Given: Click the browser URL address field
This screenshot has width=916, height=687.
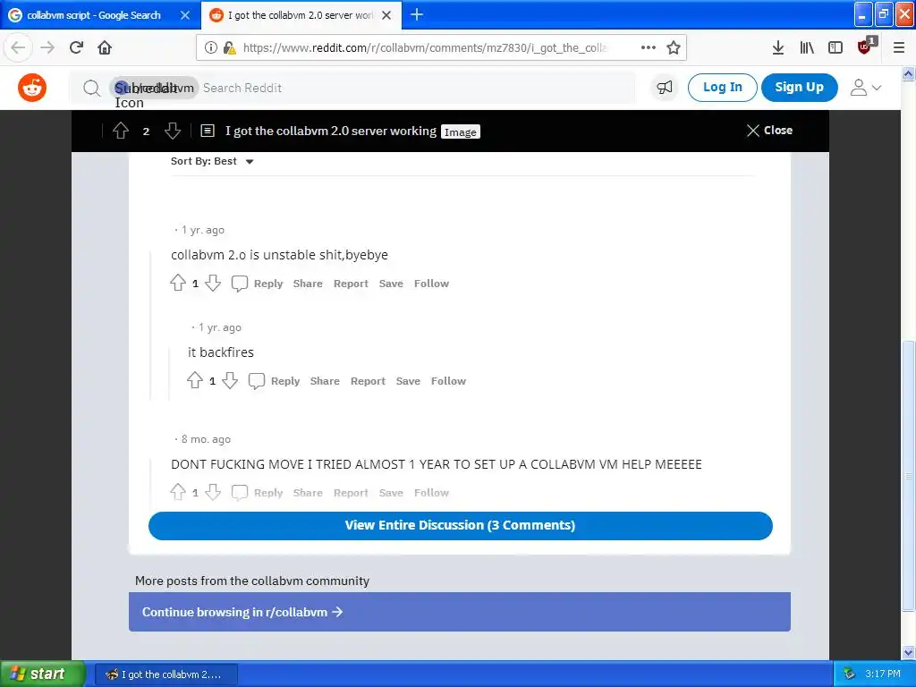Looking at the screenshot, I should tap(425, 48).
